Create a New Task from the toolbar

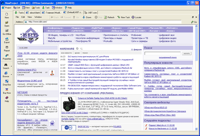[123, 17]
